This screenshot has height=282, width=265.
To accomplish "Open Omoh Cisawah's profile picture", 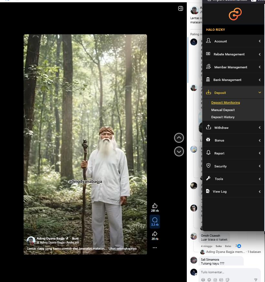I will 194,236.
